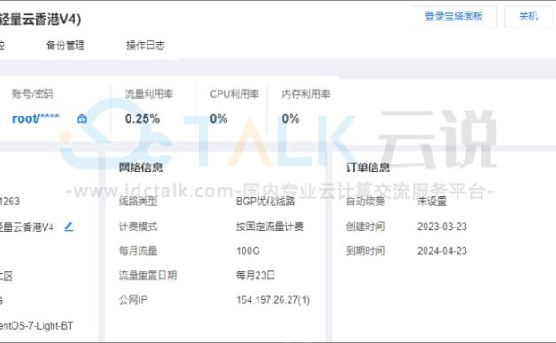Open the 操作日志 tab
Viewport: 556px width, 343px height.
(146, 45)
